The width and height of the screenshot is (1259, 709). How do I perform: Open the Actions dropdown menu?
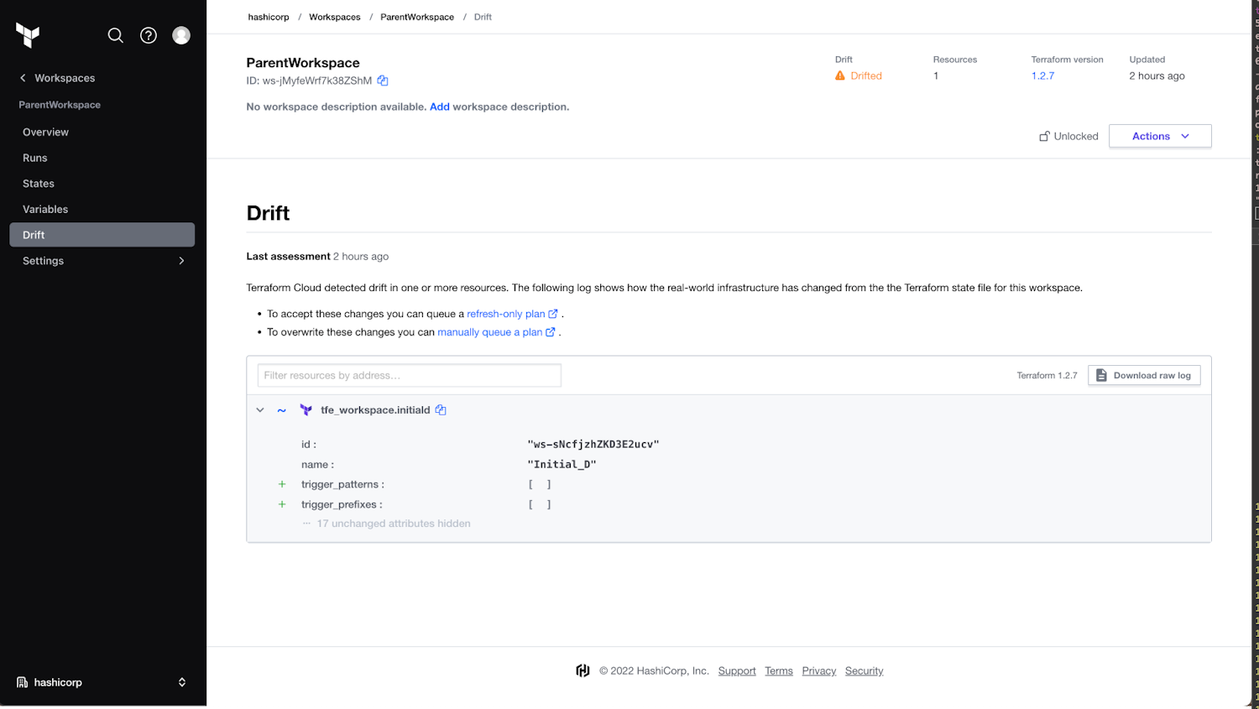coord(1159,135)
